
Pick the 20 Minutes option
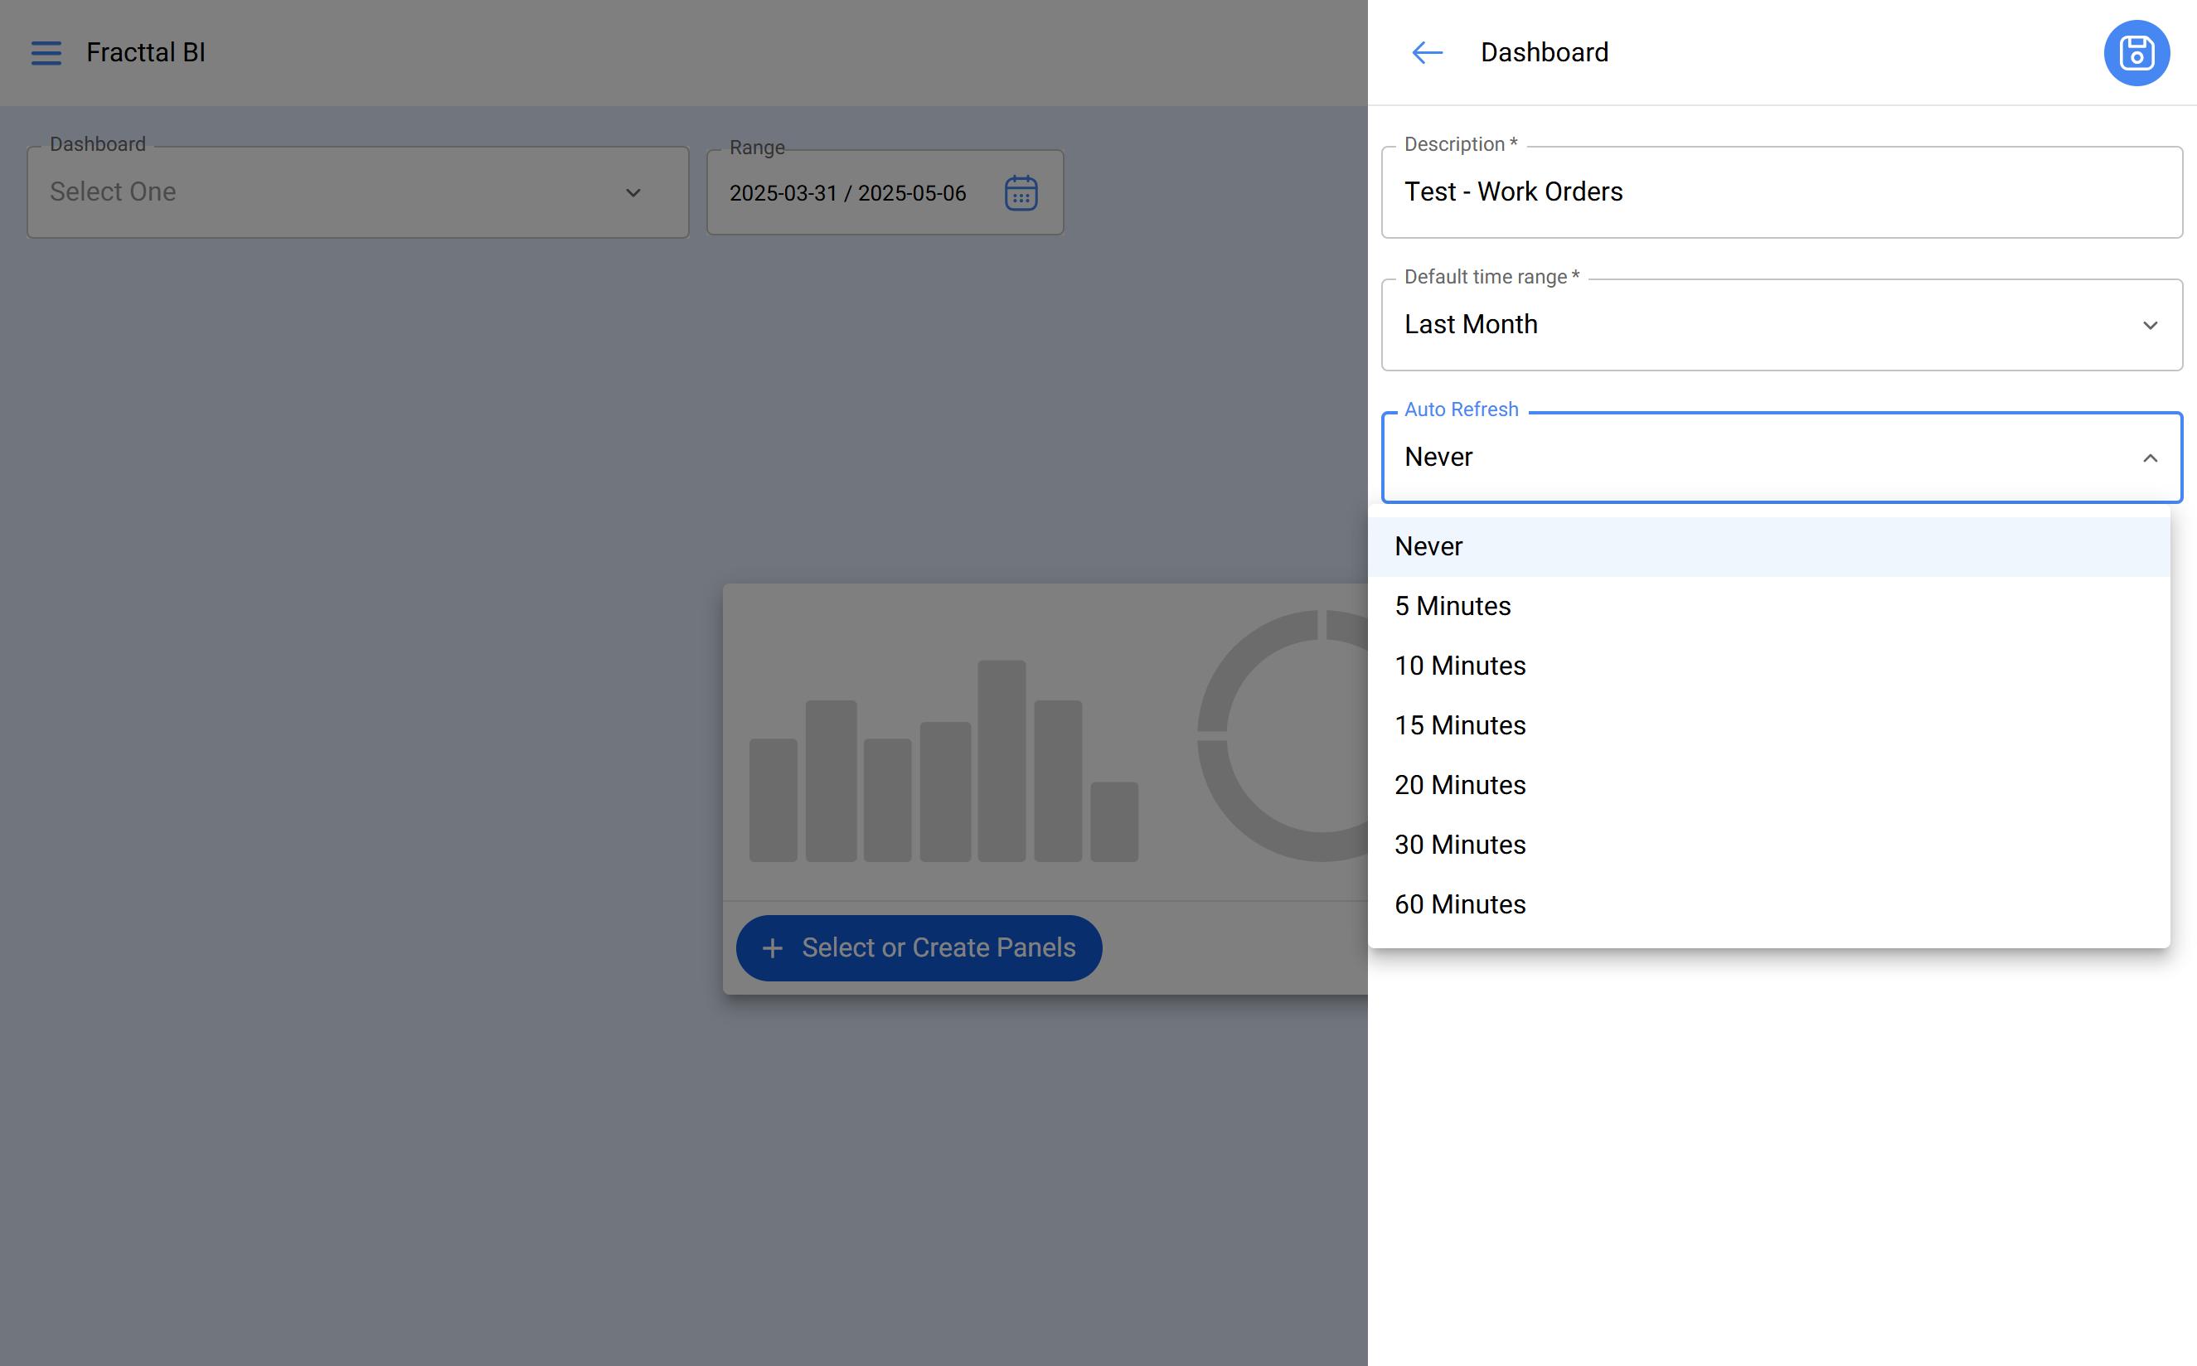(1769, 785)
